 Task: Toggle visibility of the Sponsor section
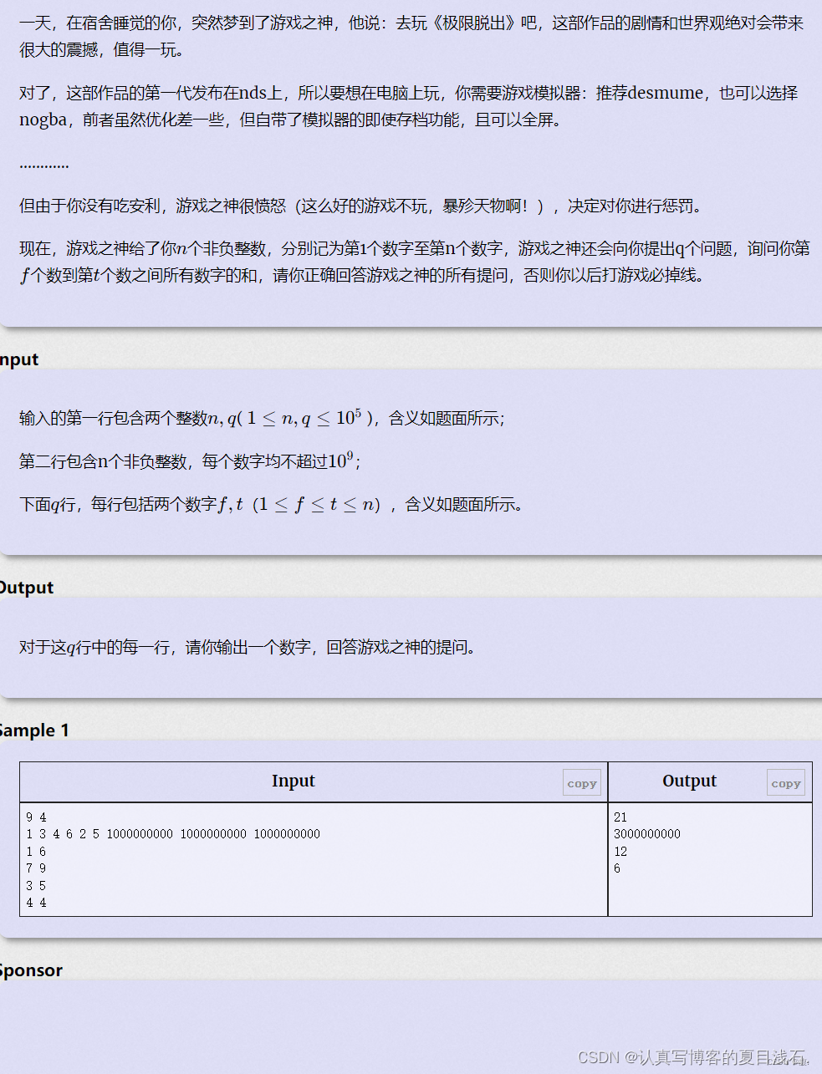click(x=31, y=970)
